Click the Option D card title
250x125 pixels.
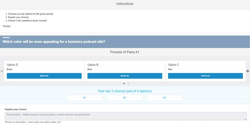[12, 65]
